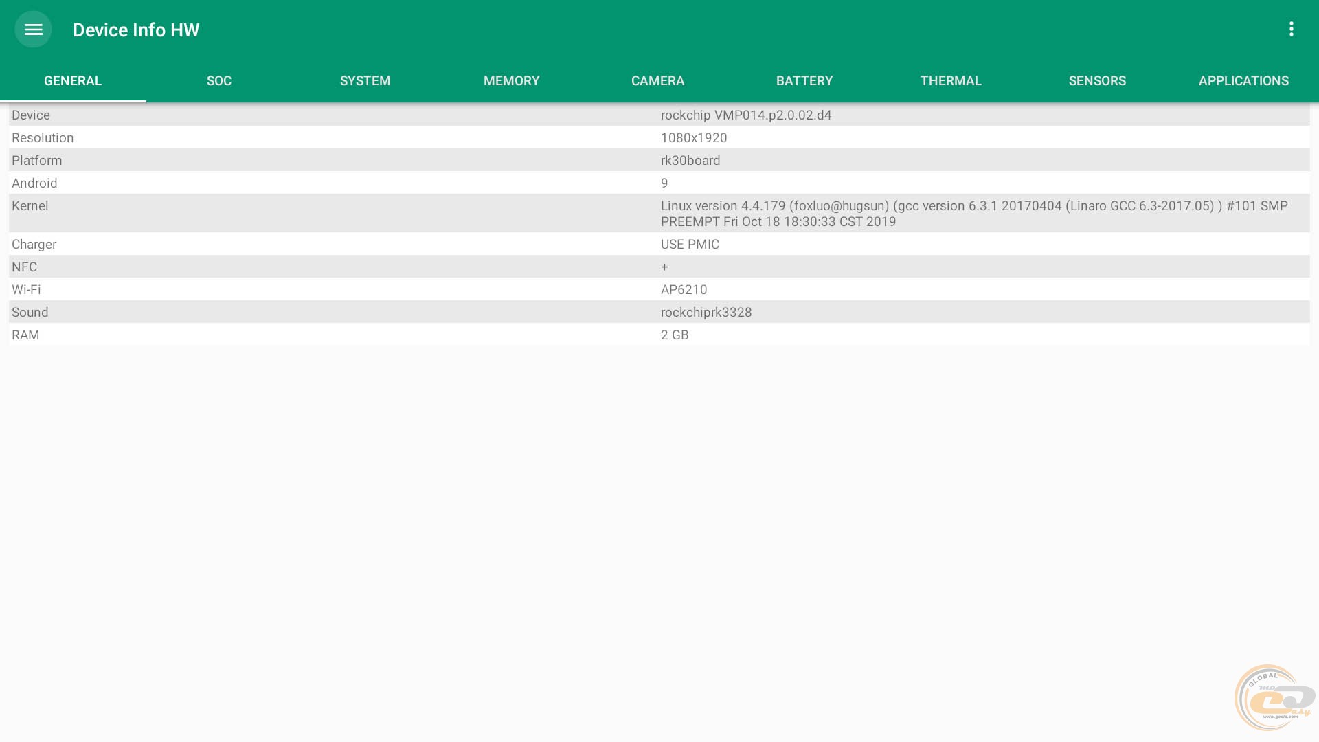Switch to the SOC tab
Viewport: 1319px width, 742px height.
[x=219, y=81]
